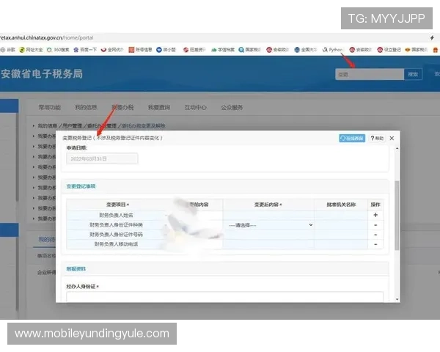
Task: Click 变更后内容 cell for 财务负责人姓名
Action: (x=269, y=215)
